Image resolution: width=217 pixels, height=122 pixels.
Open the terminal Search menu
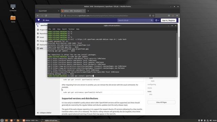(x=64, y=29)
